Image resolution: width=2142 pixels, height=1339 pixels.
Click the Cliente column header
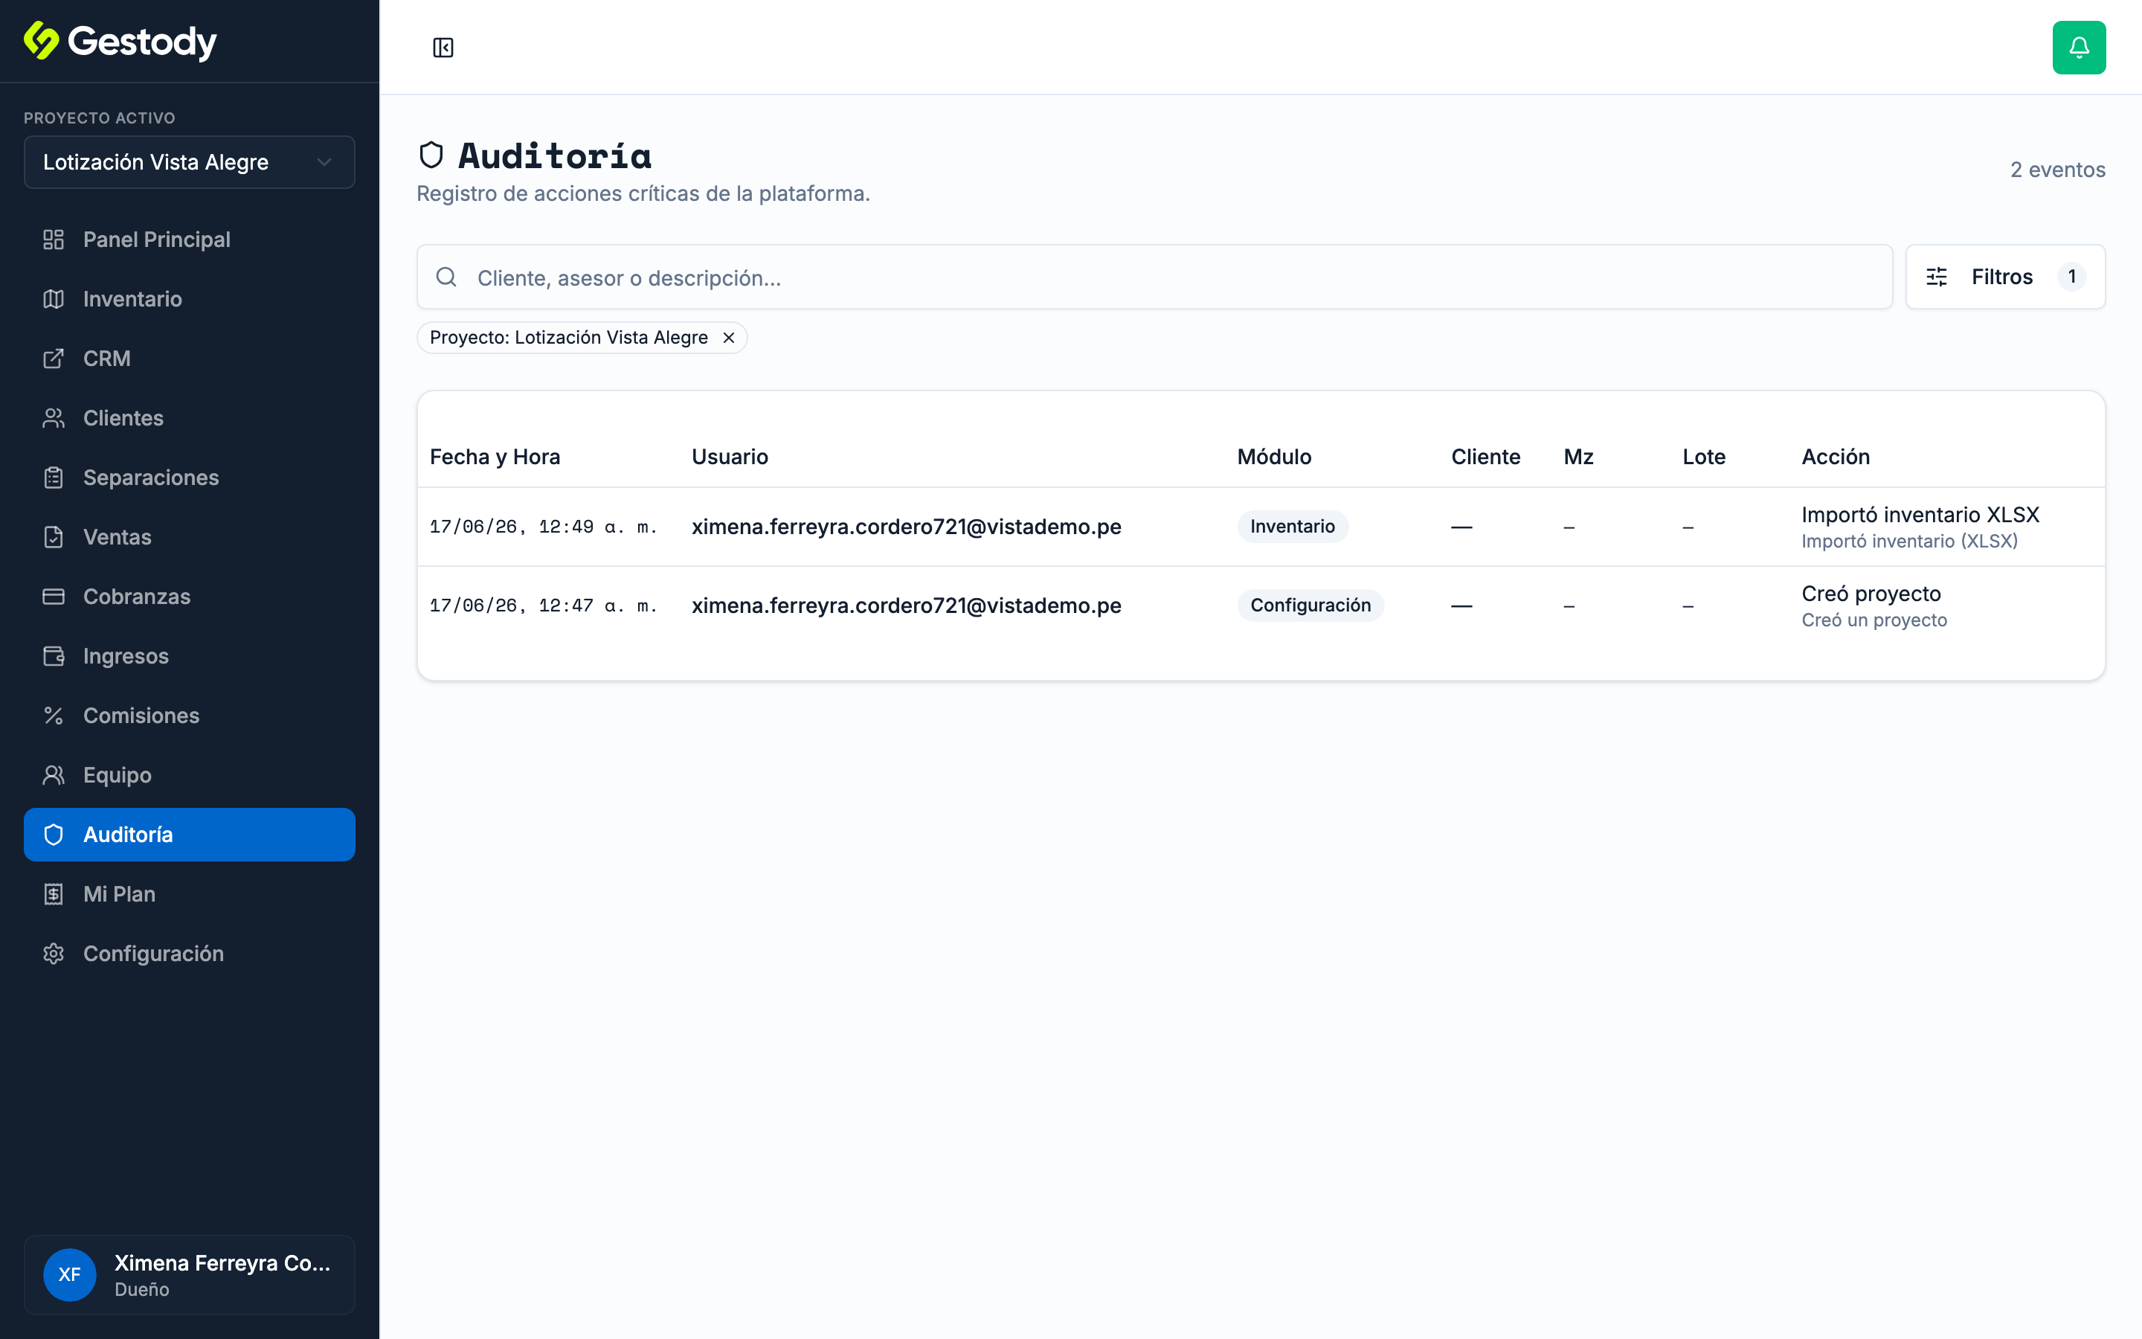(1485, 457)
